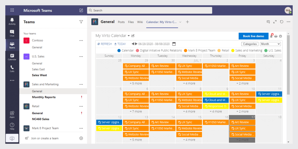This screenshot has width=298, height=149.
Task: Go to previous date range arrow
Action: tap(133, 44)
